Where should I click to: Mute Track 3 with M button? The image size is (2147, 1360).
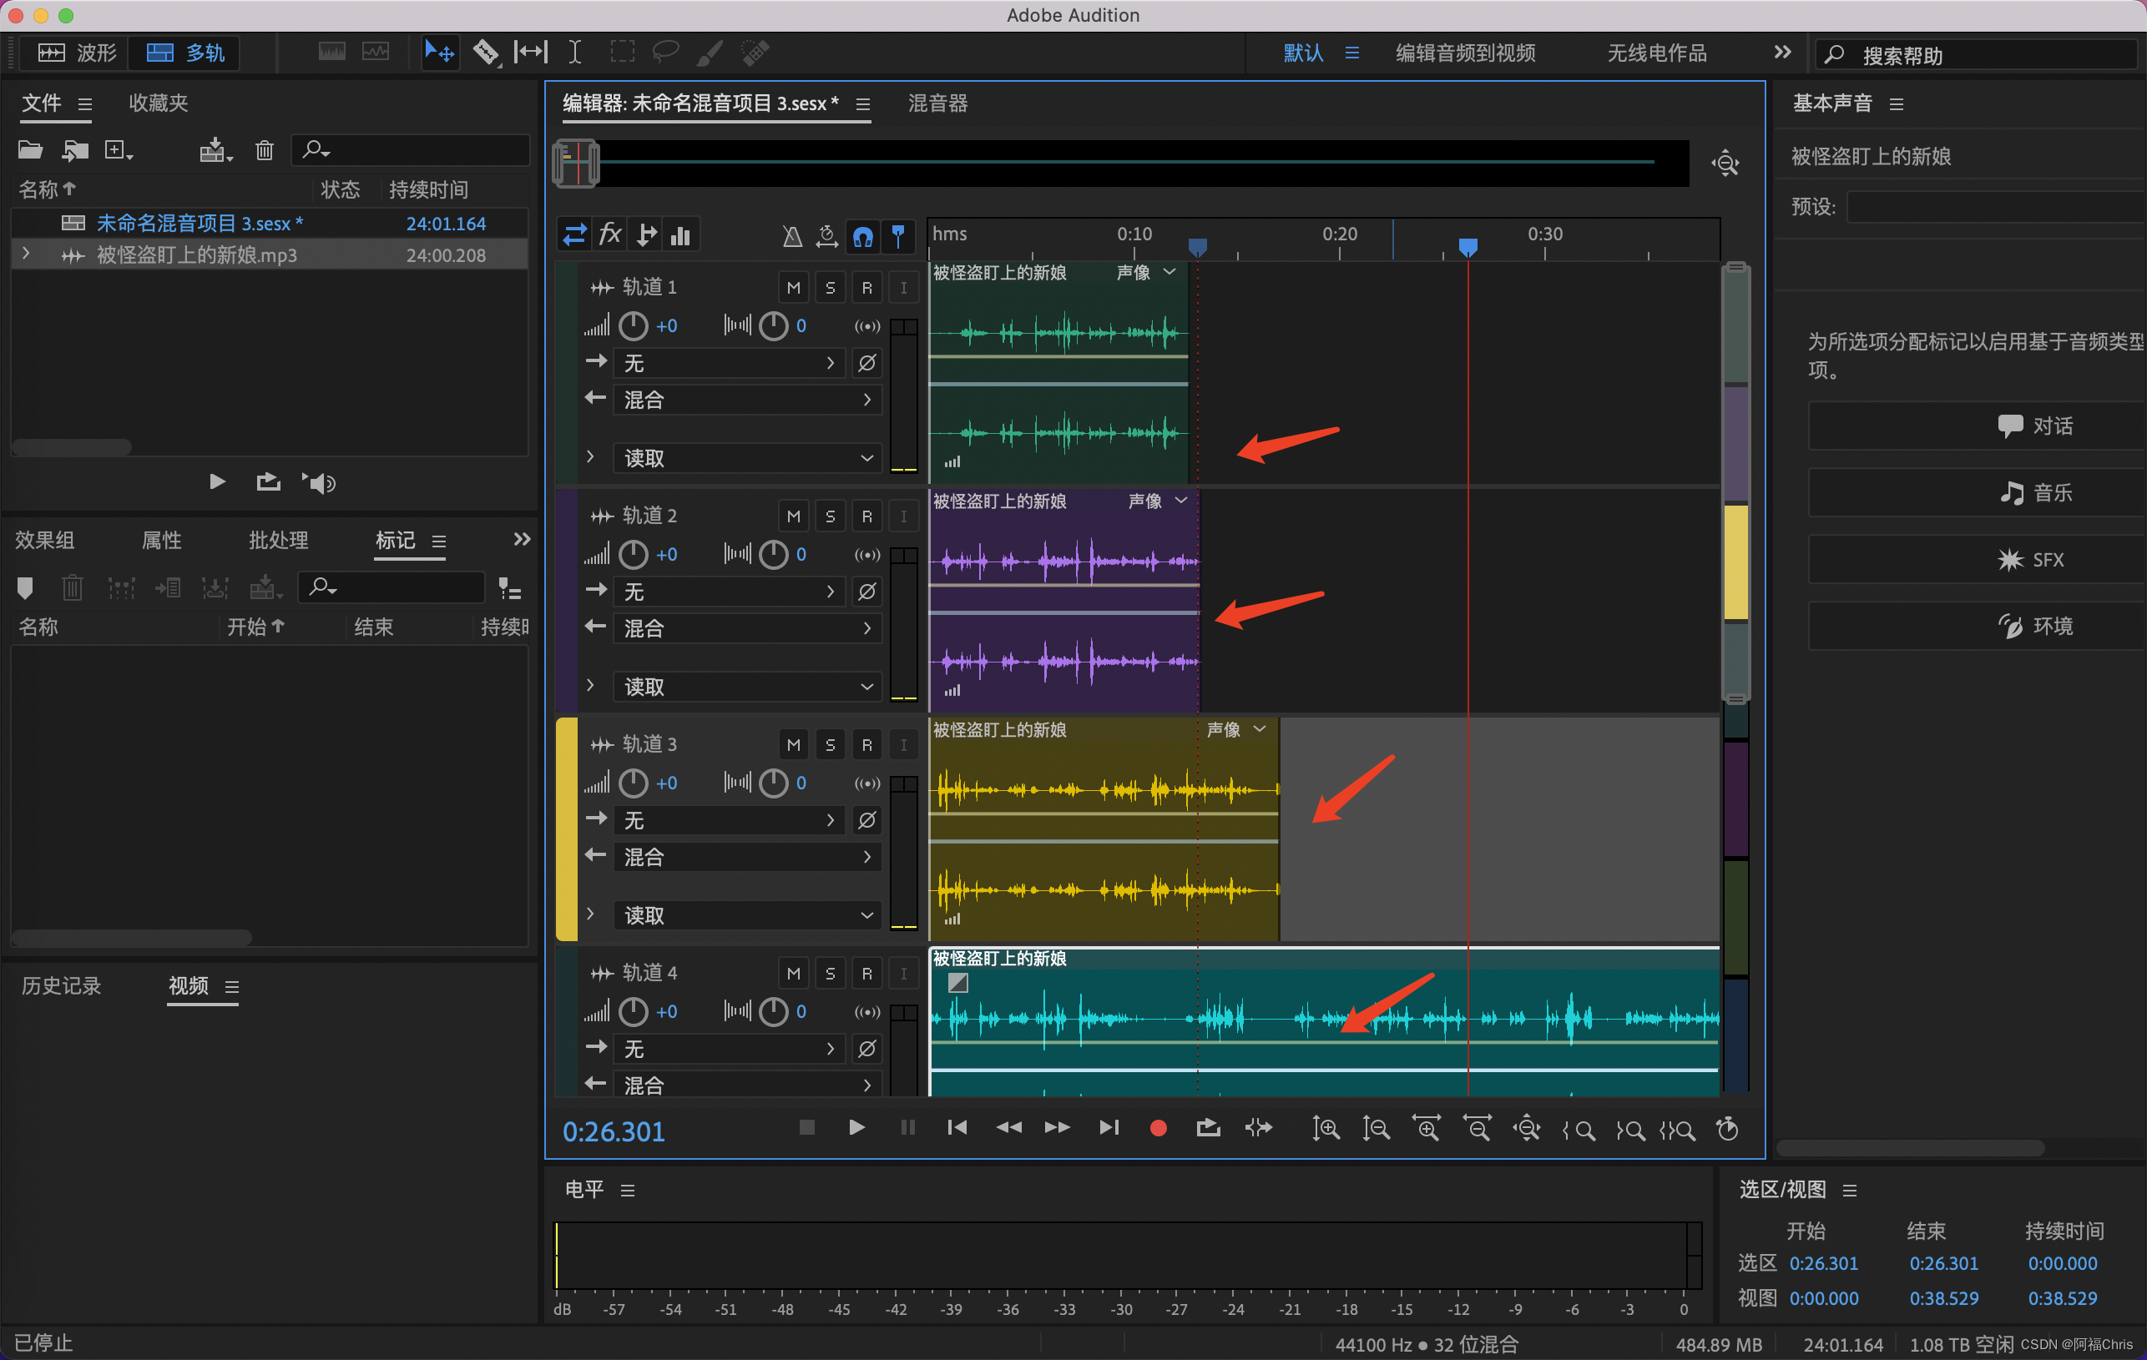pyautogui.click(x=794, y=745)
